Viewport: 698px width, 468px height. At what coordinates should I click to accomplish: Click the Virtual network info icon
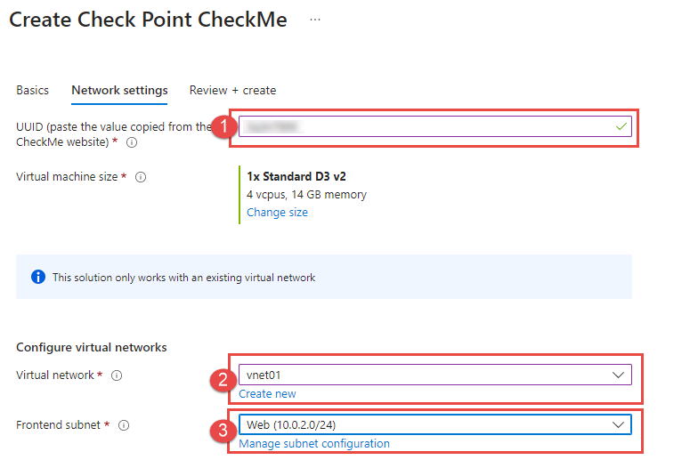click(117, 375)
